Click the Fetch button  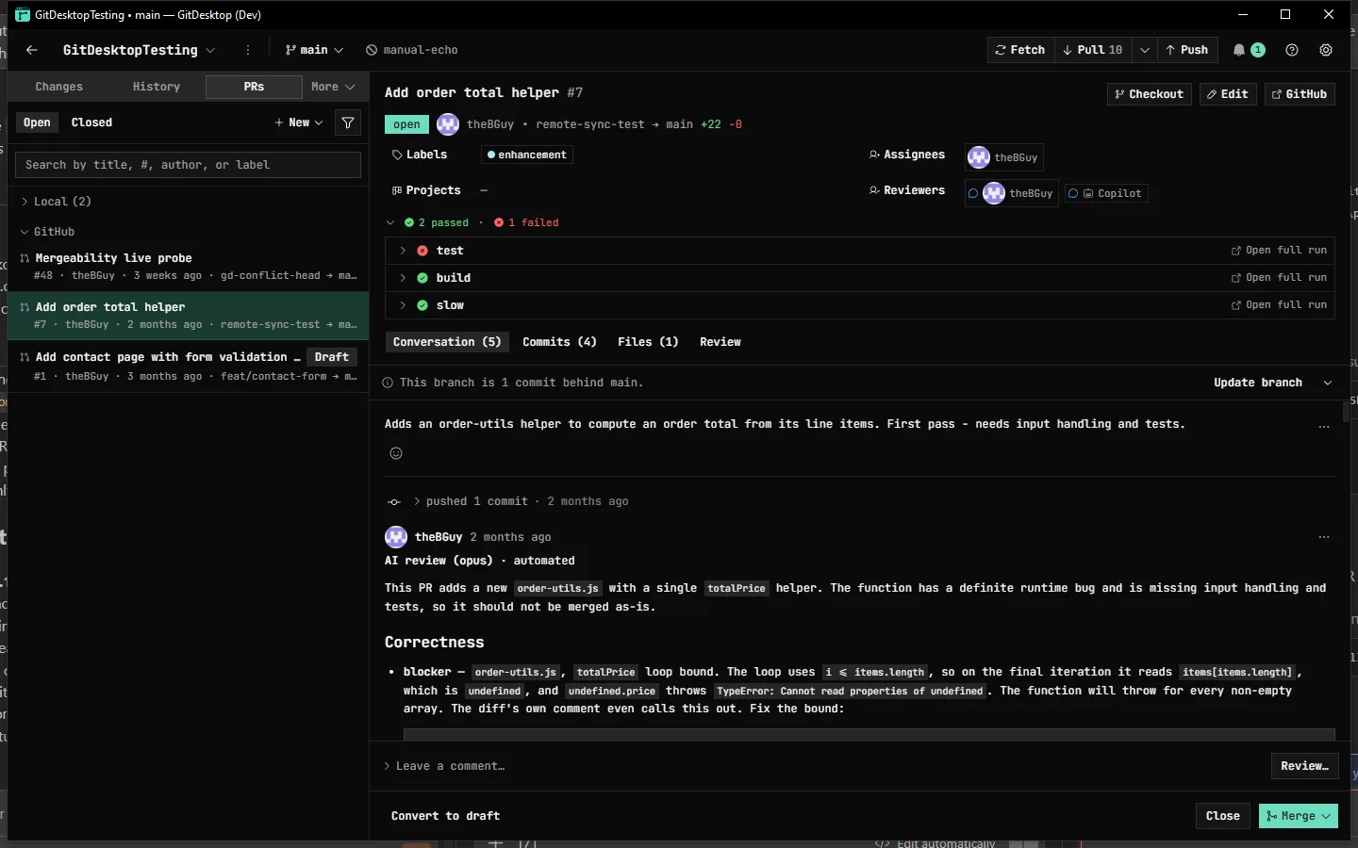(1020, 50)
